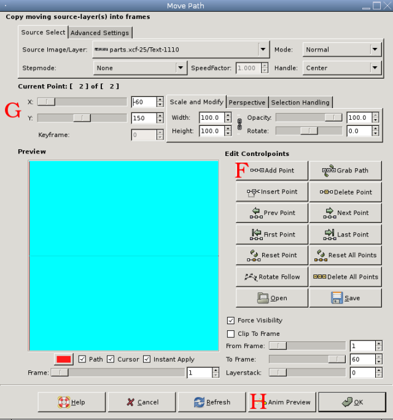Image resolution: width=393 pixels, height=420 pixels.
Task: Click the Y position slider
Action: 82,118
